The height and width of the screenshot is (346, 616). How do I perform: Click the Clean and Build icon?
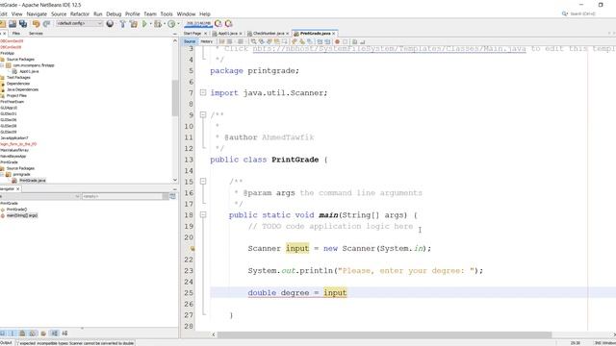(x=134, y=24)
